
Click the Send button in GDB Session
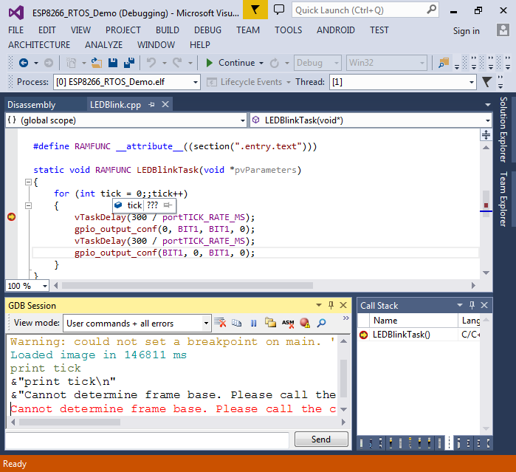(x=321, y=439)
